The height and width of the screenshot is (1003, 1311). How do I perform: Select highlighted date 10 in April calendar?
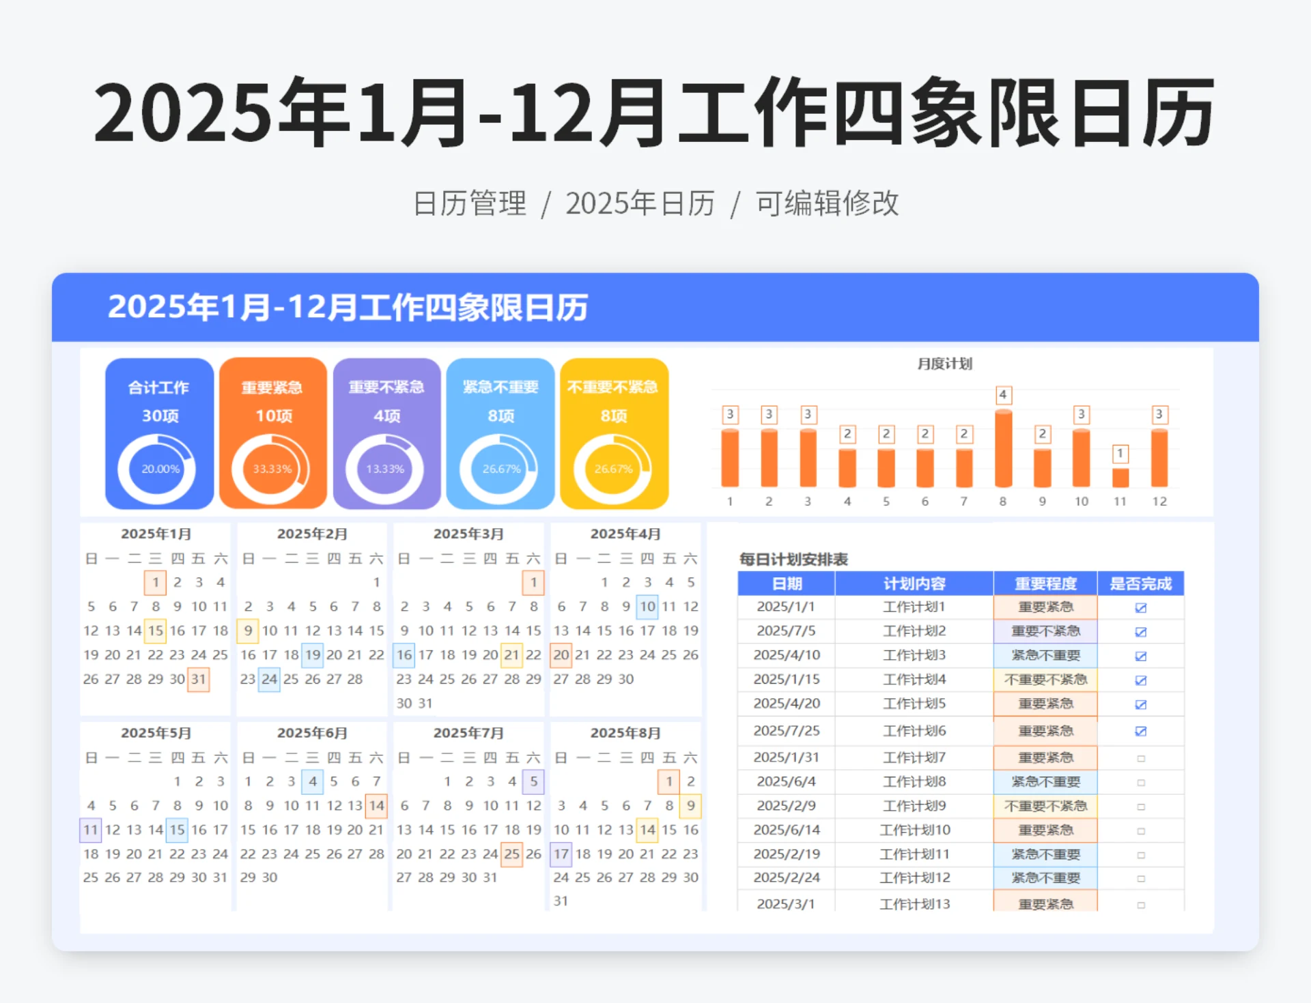pyautogui.click(x=646, y=607)
